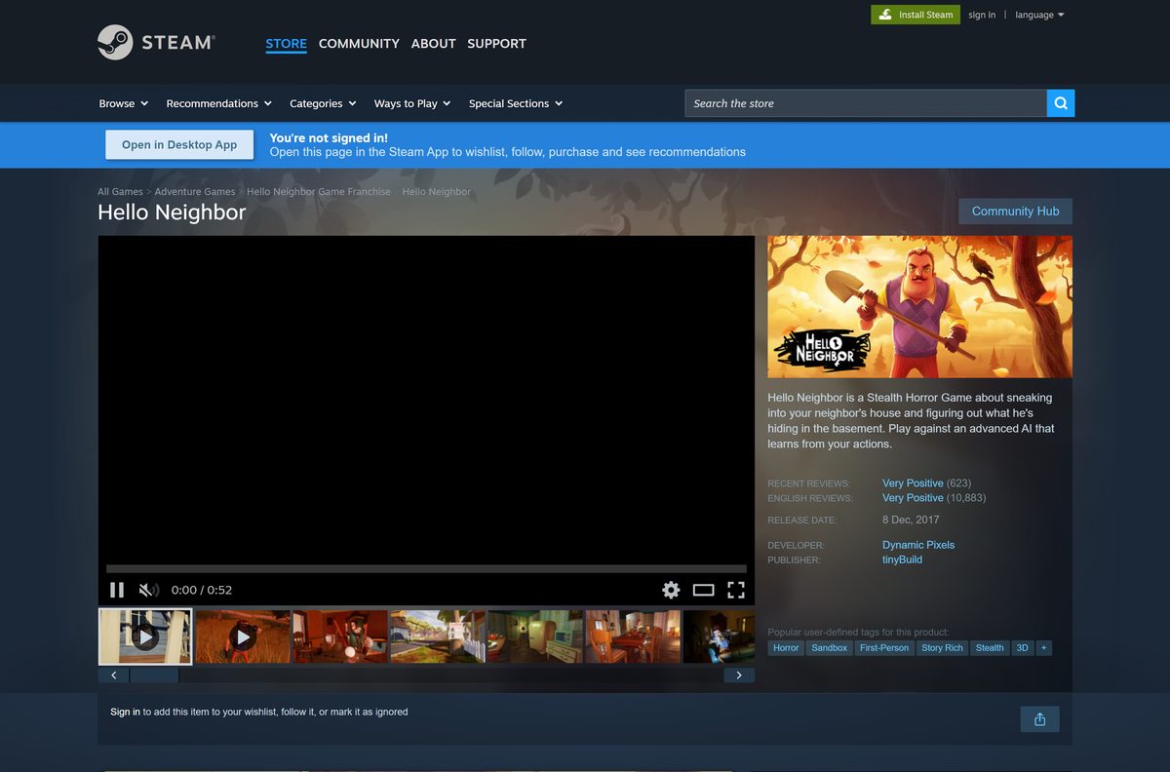
Task: Click Sign in link in wishlist bar
Action: (125, 712)
